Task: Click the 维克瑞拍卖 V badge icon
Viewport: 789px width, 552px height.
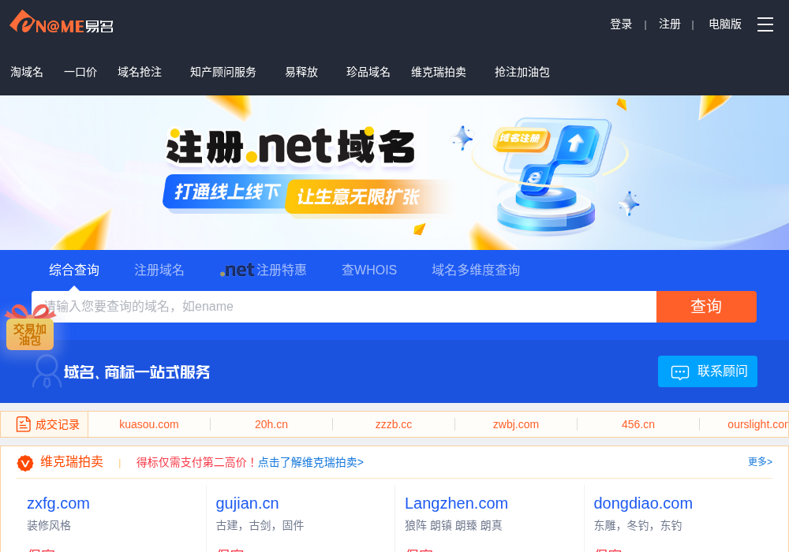Action: point(25,463)
